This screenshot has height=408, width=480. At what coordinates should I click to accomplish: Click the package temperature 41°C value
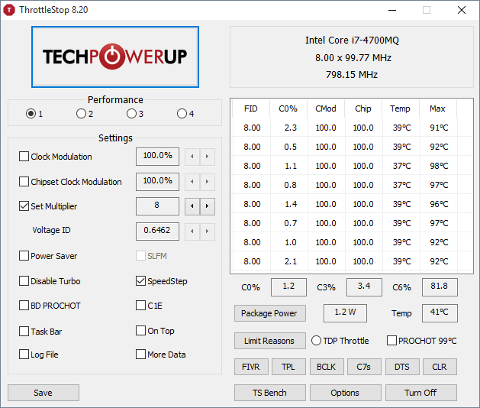coord(440,313)
